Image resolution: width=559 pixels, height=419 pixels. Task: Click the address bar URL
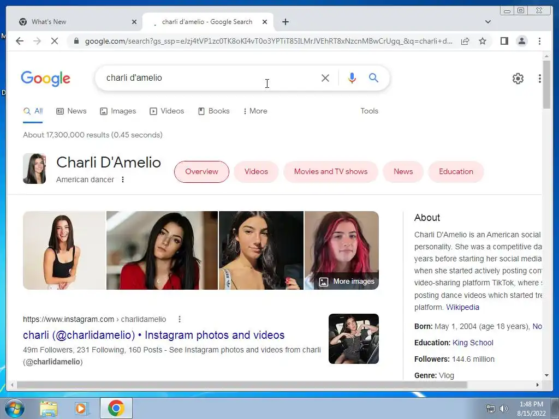click(269, 41)
